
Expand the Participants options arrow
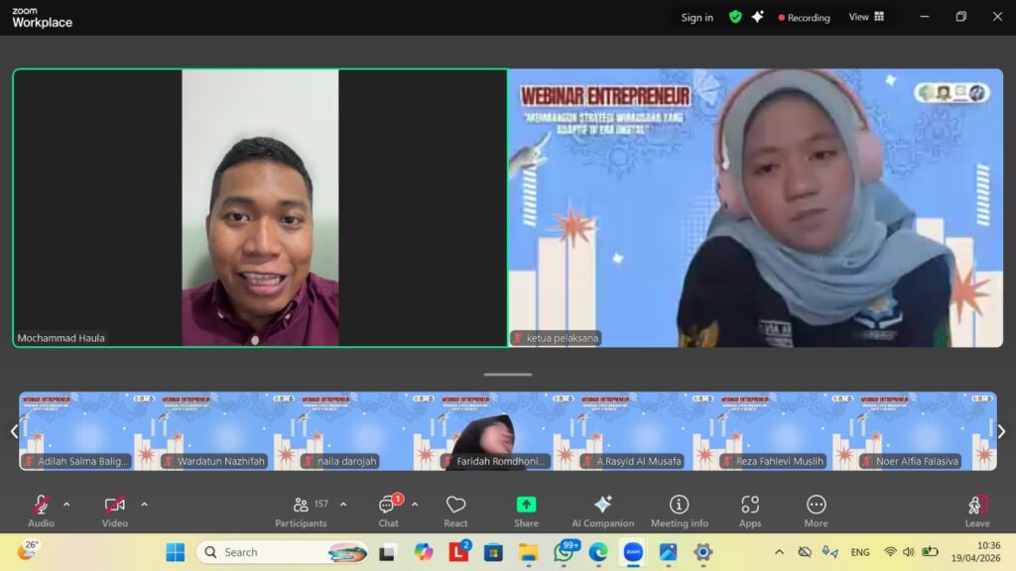click(343, 504)
